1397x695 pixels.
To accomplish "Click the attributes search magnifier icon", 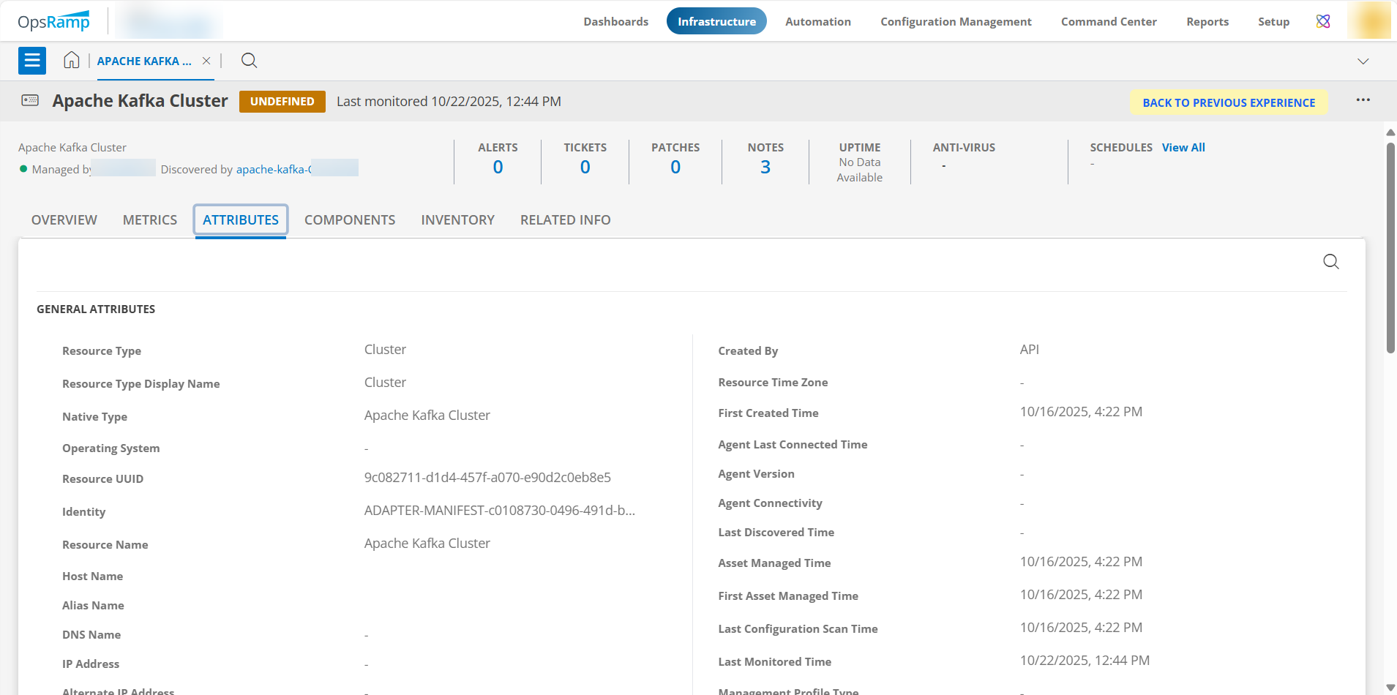I will point(1330,262).
